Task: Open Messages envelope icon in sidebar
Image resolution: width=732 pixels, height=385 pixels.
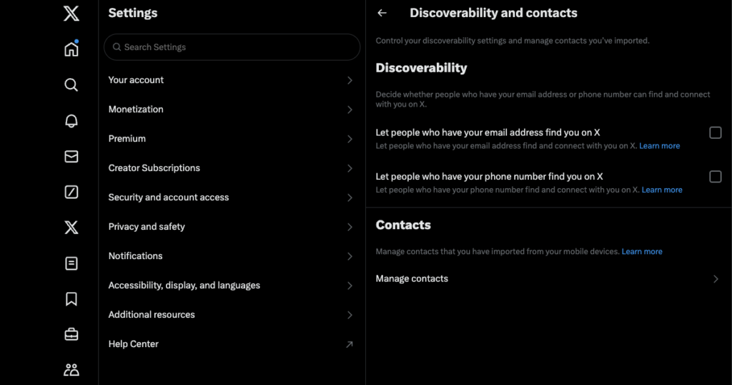Action: pos(71,157)
